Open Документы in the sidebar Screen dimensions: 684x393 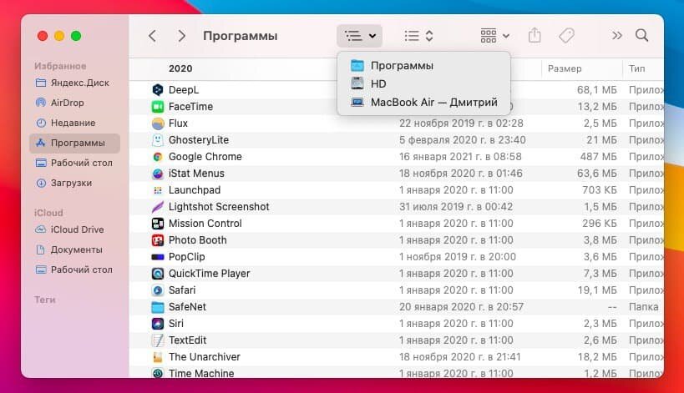pyautogui.click(x=74, y=249)
